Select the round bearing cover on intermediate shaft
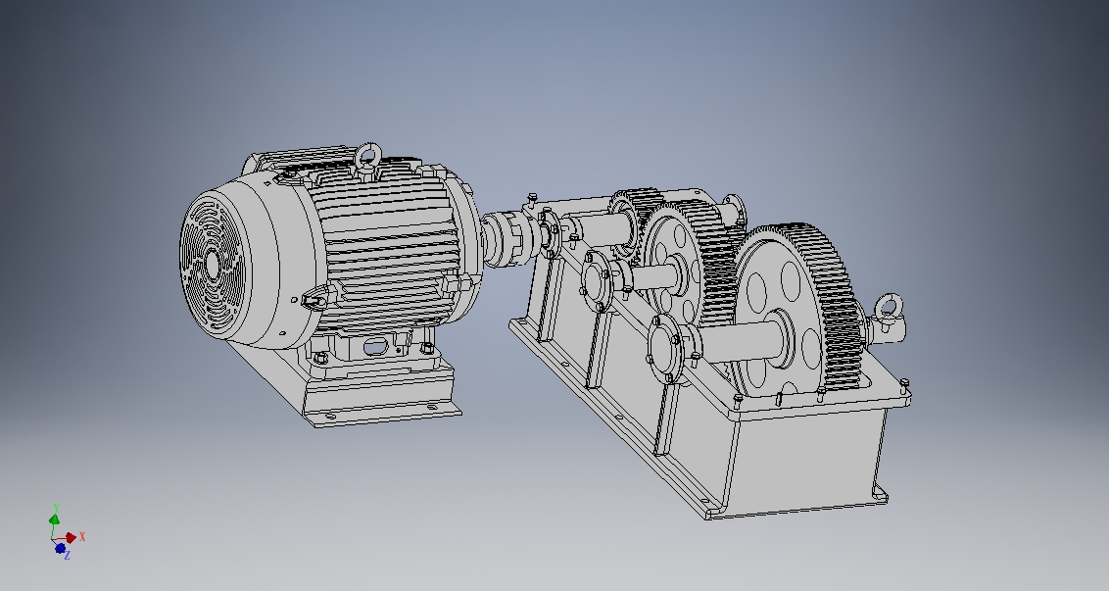The height and width of the screenshot is (591, 1109). pyautogui.click(x=598, y=279)
